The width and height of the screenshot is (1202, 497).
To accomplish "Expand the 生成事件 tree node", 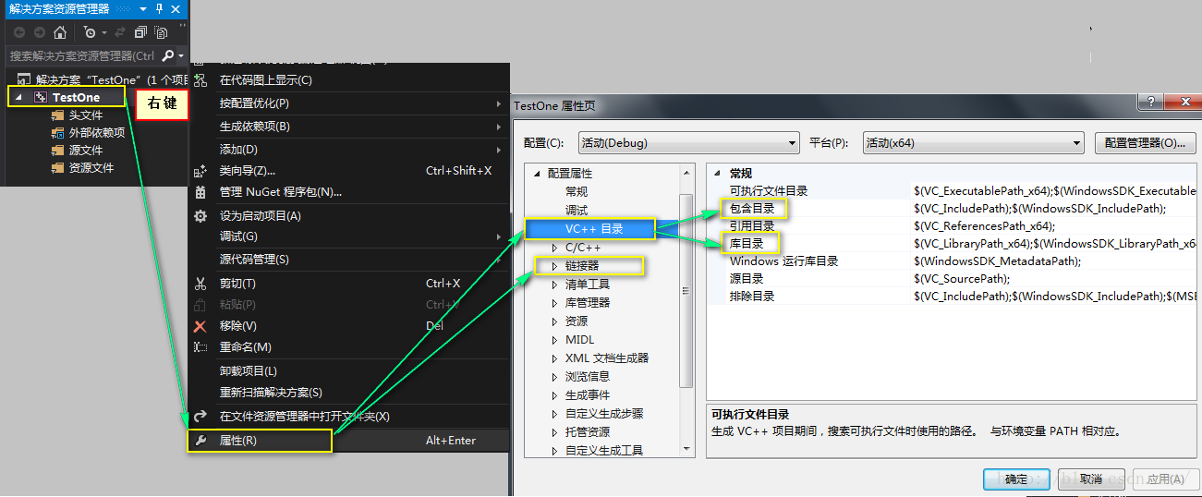I will coord(554,395).
